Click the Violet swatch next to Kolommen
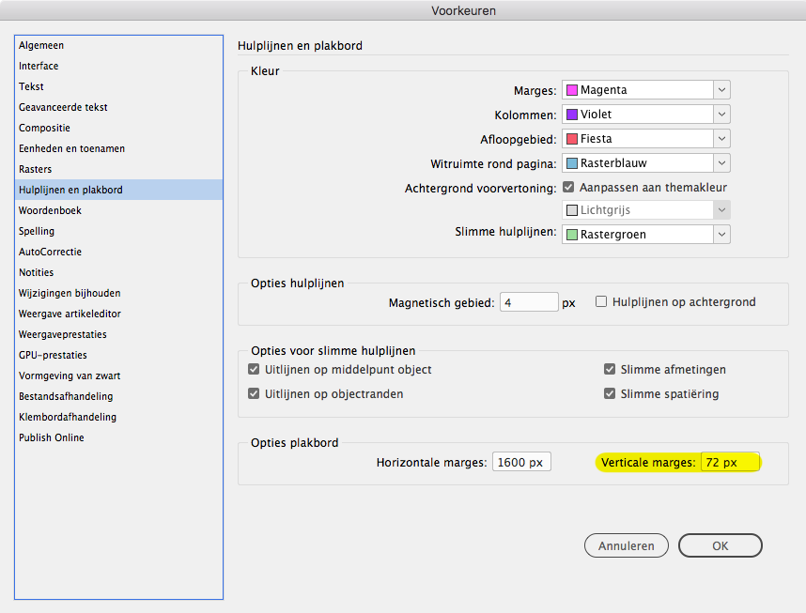806x613 pixels. click(x=571, y=115)
